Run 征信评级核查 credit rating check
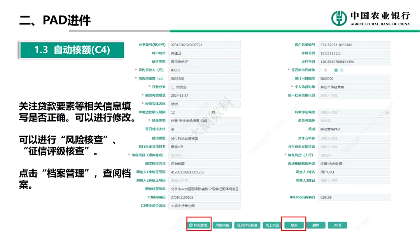The image size is (420, 236). pyautogui.click(x=247, y=225)
